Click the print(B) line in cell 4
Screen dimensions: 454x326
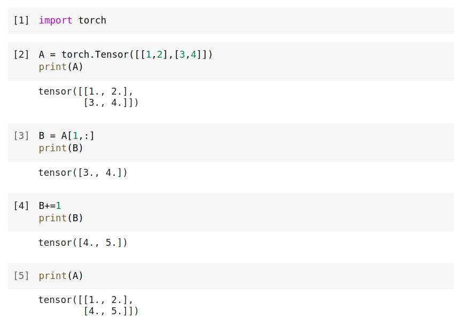[x=61, y=218]
